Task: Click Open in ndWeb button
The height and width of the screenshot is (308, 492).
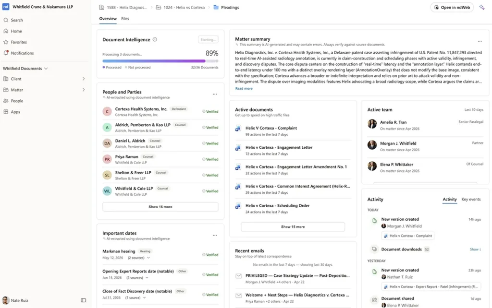Action: pyautogui.click(x=452, y=7)
